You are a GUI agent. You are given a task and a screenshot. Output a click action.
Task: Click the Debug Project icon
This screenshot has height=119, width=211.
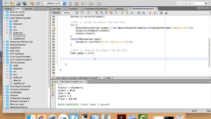tap(91, 4)
